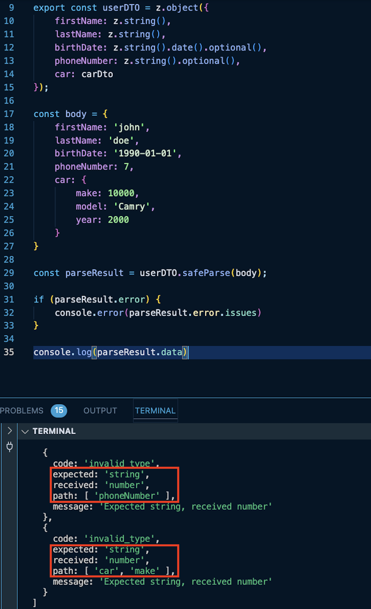Click line number 35 in gutter
Image resolution: width=371 pixels, height=609 pixels.
click(x=9, y=352)
